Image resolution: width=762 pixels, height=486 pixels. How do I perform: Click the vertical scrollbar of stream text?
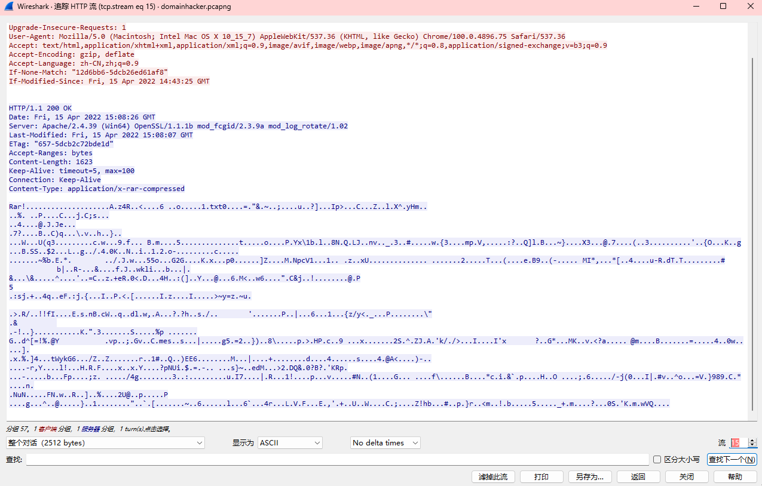pos(752,233)
